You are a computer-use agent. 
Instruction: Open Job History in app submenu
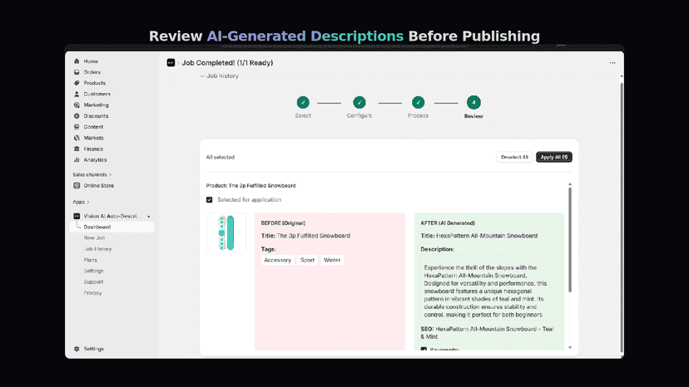(97, 249)
